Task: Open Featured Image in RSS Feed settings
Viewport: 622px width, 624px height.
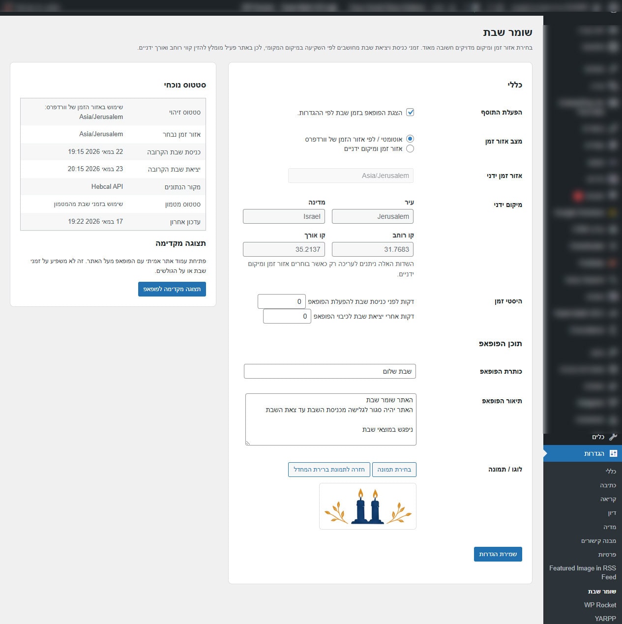Action: coord(583,572)
